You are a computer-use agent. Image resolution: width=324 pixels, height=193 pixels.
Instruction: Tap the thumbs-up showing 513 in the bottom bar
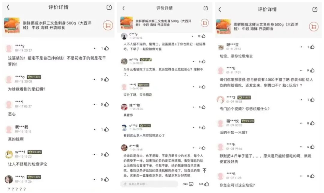click(x=206, y=184)
